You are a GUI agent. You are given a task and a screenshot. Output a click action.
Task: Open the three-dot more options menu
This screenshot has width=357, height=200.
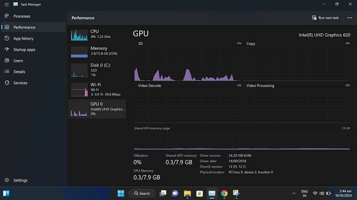tap(349, 18)
